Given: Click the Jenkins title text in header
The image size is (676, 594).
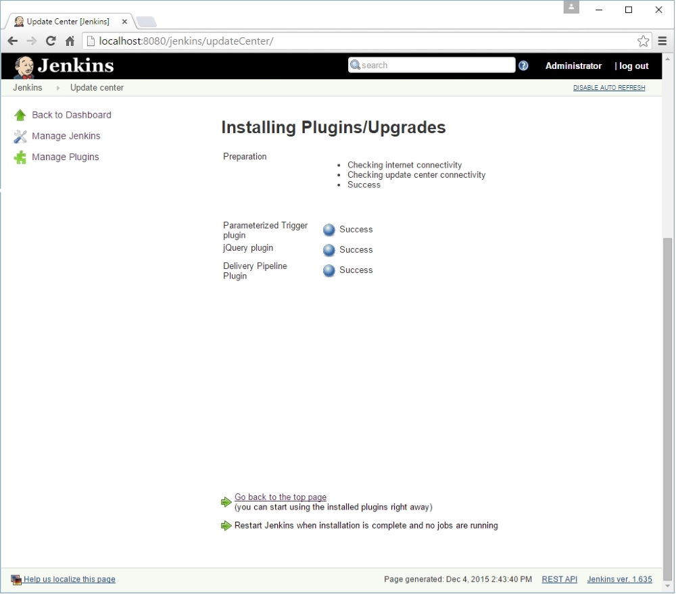Looking at the screenshot, I should coord(76,66).
